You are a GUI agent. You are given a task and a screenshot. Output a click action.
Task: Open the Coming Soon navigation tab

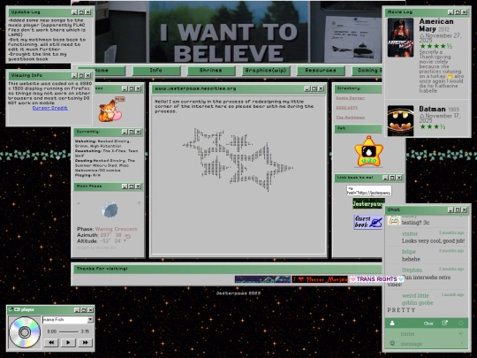367,71
